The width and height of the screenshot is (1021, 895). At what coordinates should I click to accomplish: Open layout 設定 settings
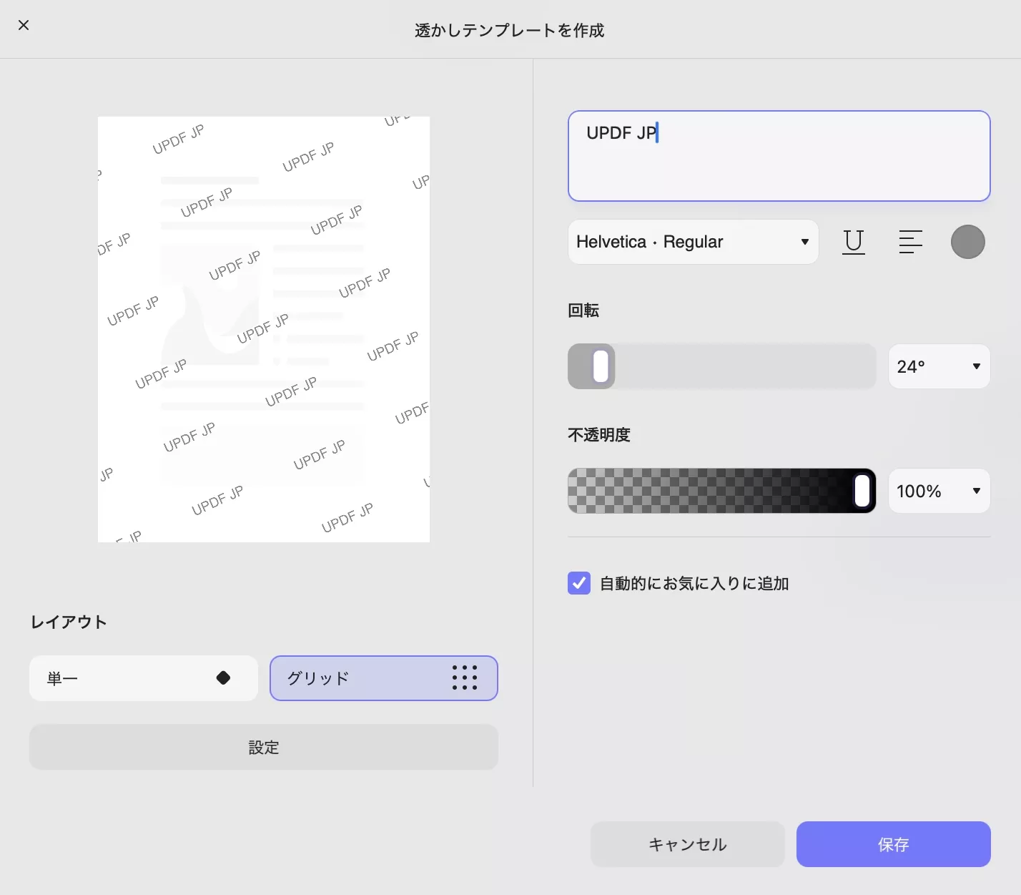pos(264,747)
